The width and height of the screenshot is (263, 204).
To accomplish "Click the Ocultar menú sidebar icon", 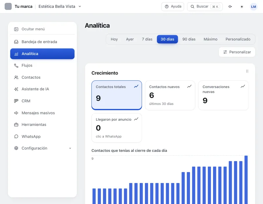I will point(16,29).
